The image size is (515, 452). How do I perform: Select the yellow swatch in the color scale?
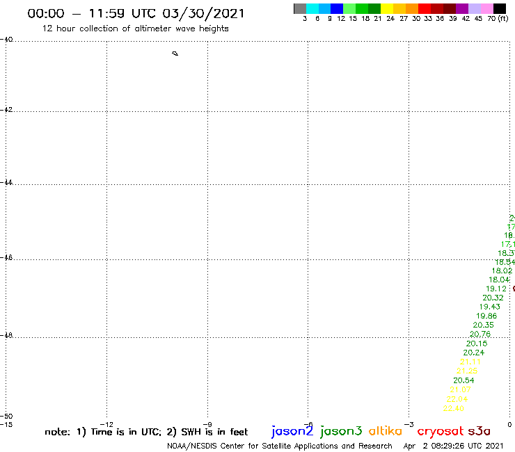coord(387,8)
